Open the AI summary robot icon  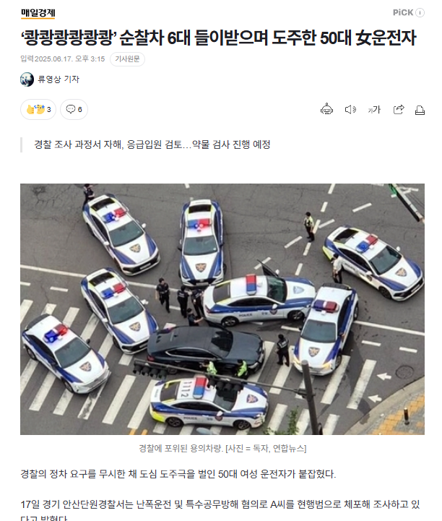click(326, 109)
